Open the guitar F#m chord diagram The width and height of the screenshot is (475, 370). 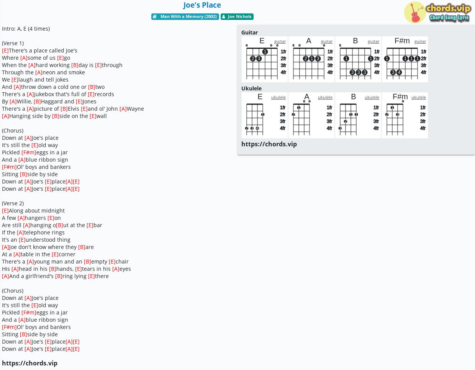point(405,59)
